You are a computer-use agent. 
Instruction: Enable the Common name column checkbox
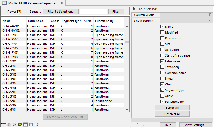pos(162,73)
